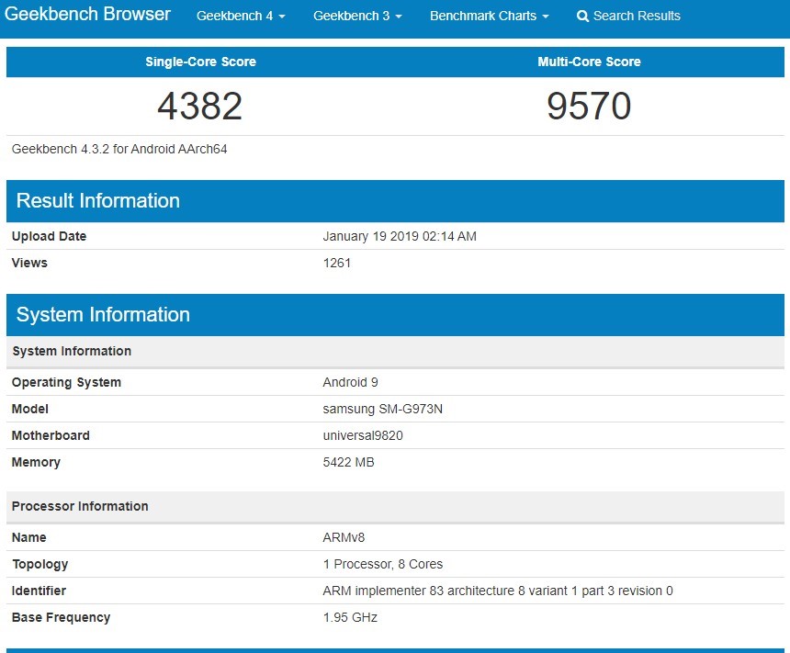Click the blue System Information heading

[x=103, y=314]
